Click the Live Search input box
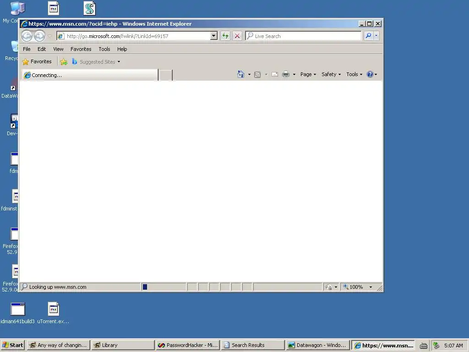Image resolution: width=469 pixels, height=352 pixels. coord(303,36)
